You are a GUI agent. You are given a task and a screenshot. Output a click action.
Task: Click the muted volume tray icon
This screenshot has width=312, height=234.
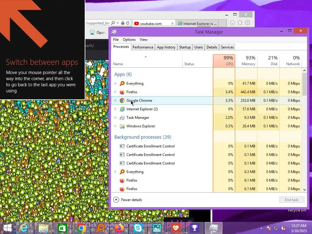283,228
